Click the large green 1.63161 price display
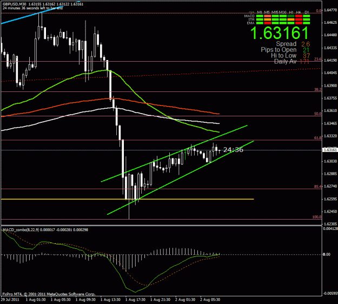 (280, 33)
